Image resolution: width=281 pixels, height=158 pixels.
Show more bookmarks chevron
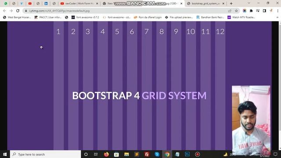point(277,17)
